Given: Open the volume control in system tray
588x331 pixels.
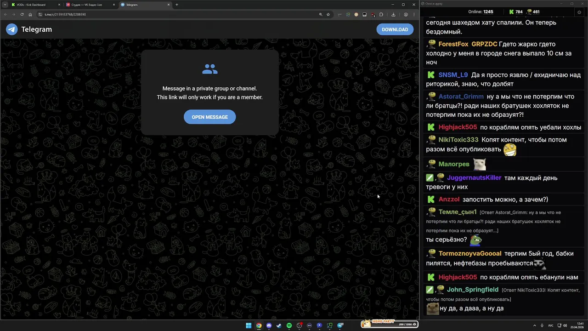Looking at the screenshot, I should point(565,325).
